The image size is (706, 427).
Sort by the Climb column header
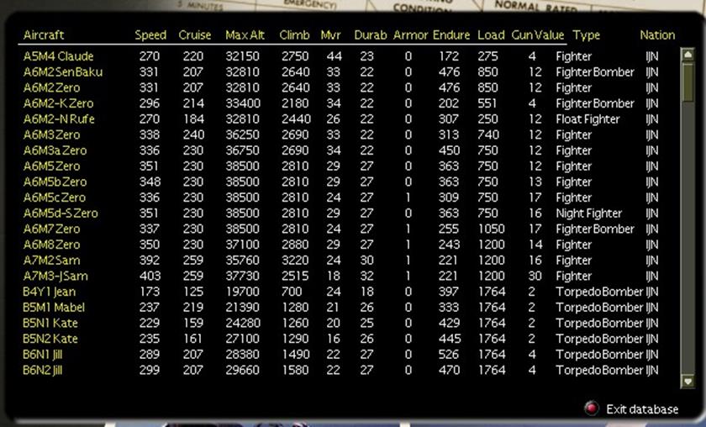[294, 35]
